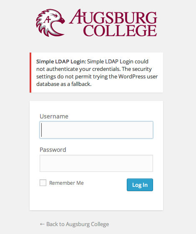Focus the Password input field
This screenshot has width=196, height=234.
(x=96, y=163)
